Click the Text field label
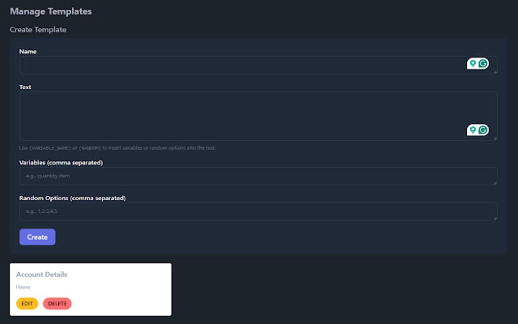The image size is (518, 324). (25, 87)
